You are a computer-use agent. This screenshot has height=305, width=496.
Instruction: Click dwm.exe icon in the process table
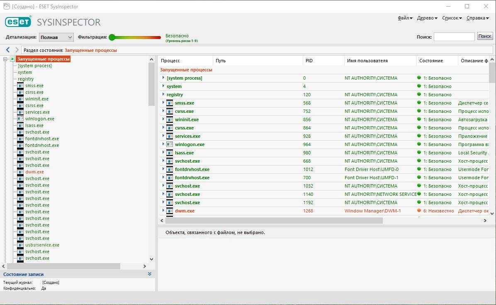click(x=170, y=211)
